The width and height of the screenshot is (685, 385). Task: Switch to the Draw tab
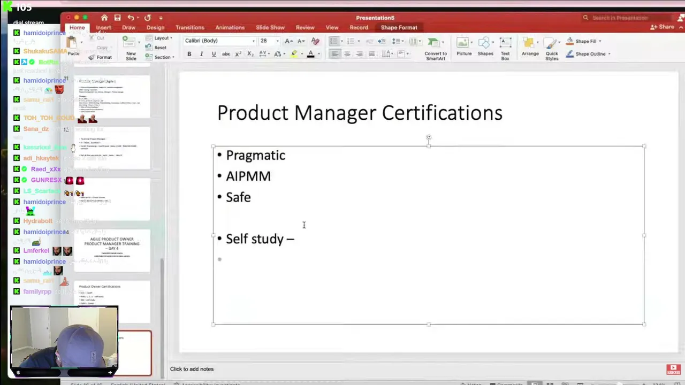tap(128, 27)
